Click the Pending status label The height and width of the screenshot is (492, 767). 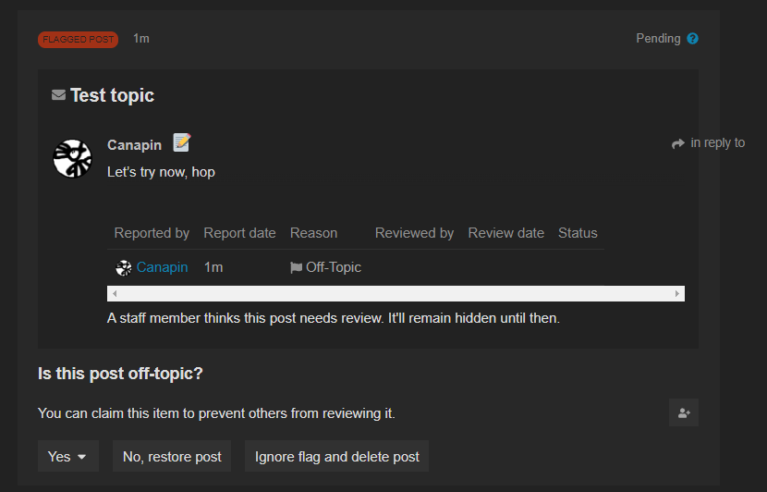pyautogui.click(x=658, y=39)
